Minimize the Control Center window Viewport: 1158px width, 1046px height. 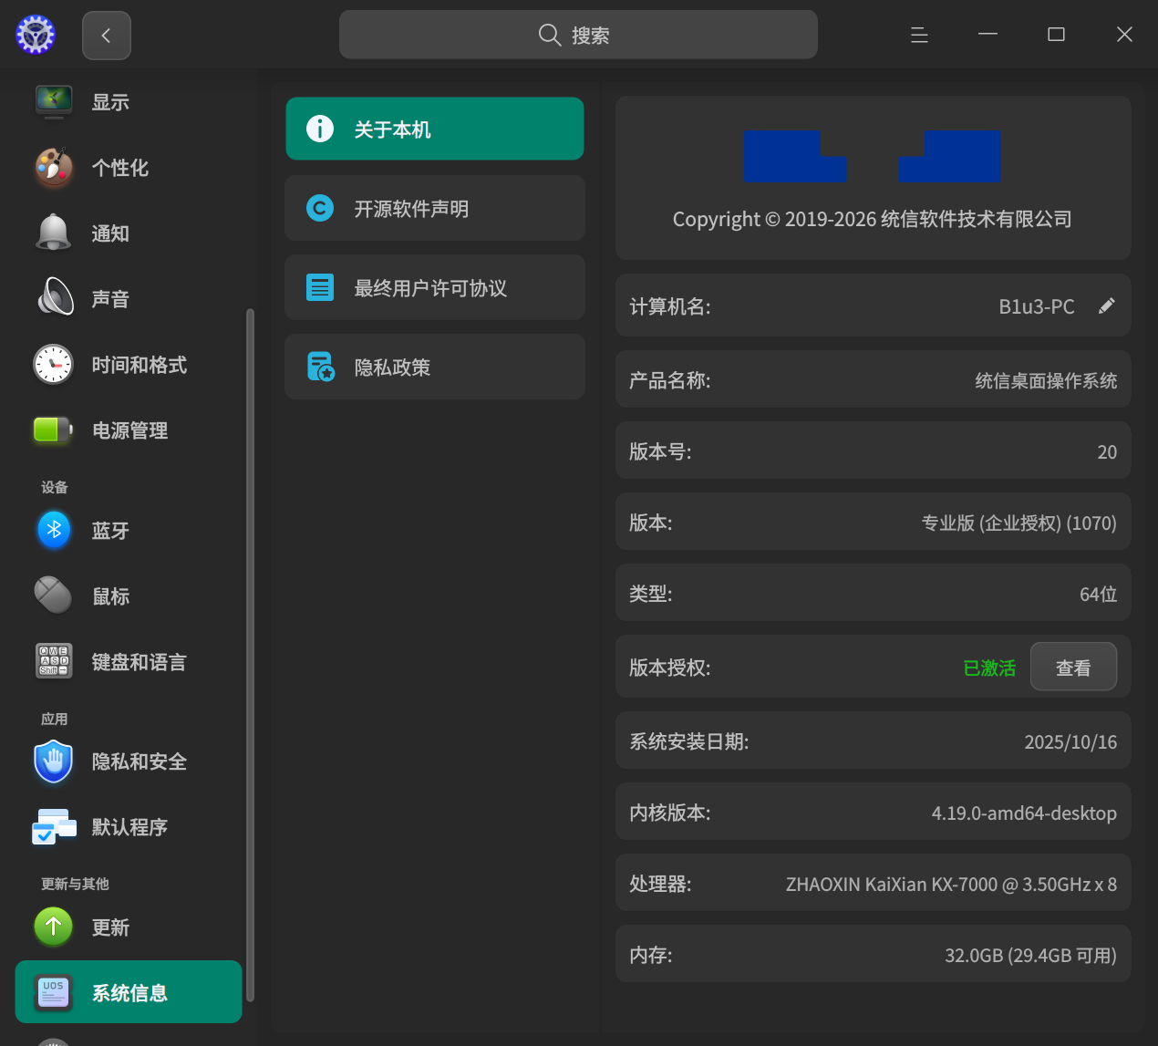987,35
